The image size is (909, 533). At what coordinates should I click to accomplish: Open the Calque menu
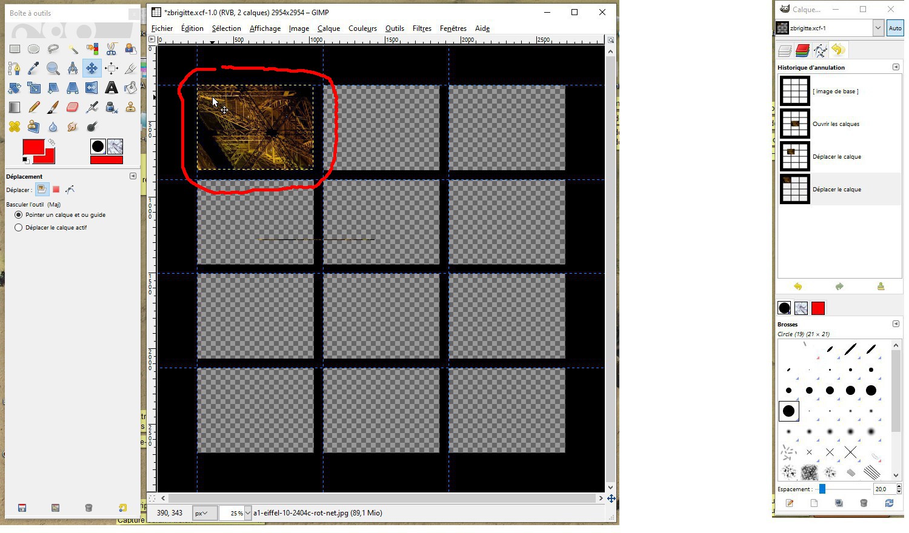(328, 28)
